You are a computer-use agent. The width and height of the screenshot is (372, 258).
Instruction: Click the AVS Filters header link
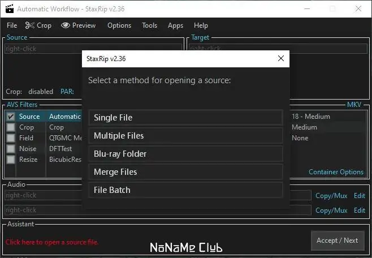(x=22, y=105)
